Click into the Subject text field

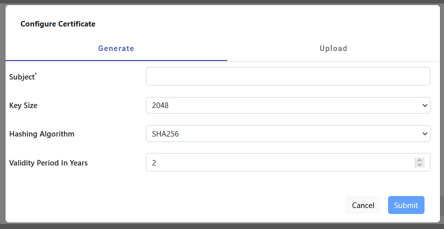288,76
